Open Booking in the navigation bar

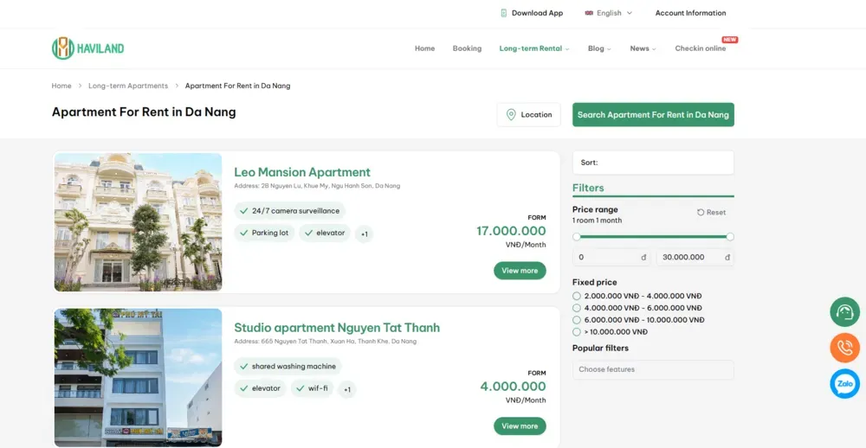467,48
